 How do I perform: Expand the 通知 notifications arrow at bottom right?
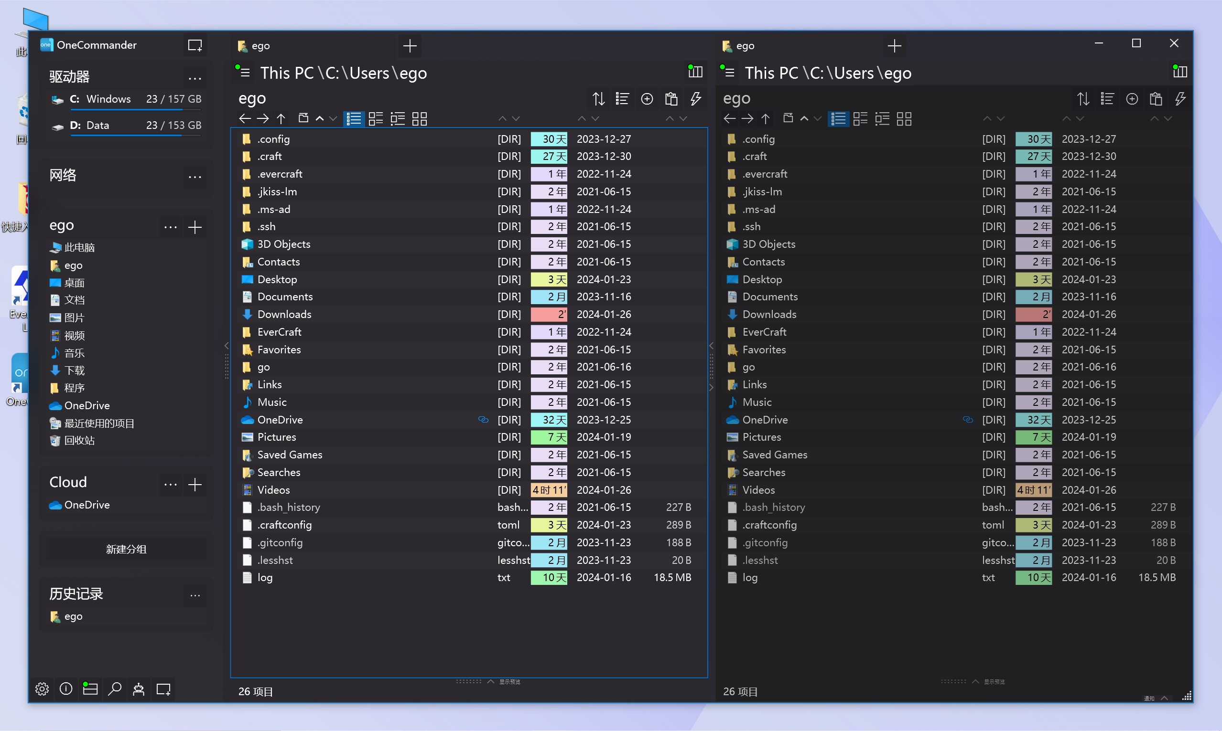tap(1164, 698)
